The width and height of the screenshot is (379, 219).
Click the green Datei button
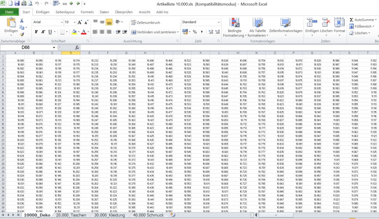point(9,12)
